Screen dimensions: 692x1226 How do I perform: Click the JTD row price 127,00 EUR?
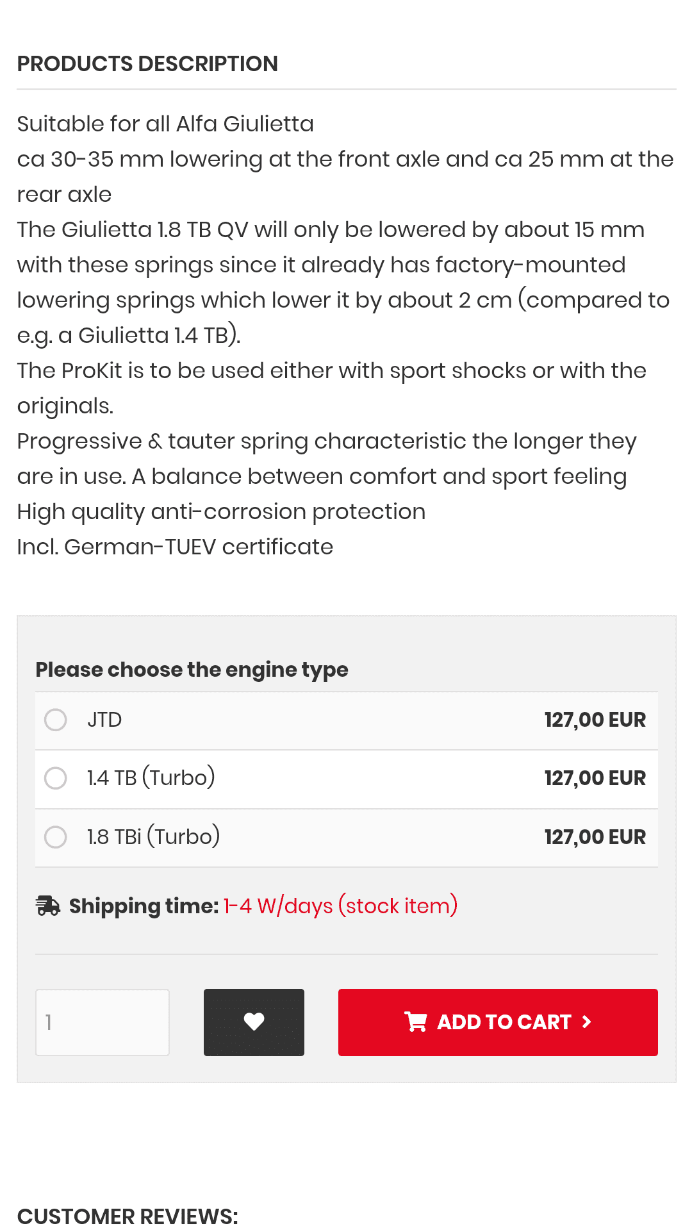click(595, 720)
